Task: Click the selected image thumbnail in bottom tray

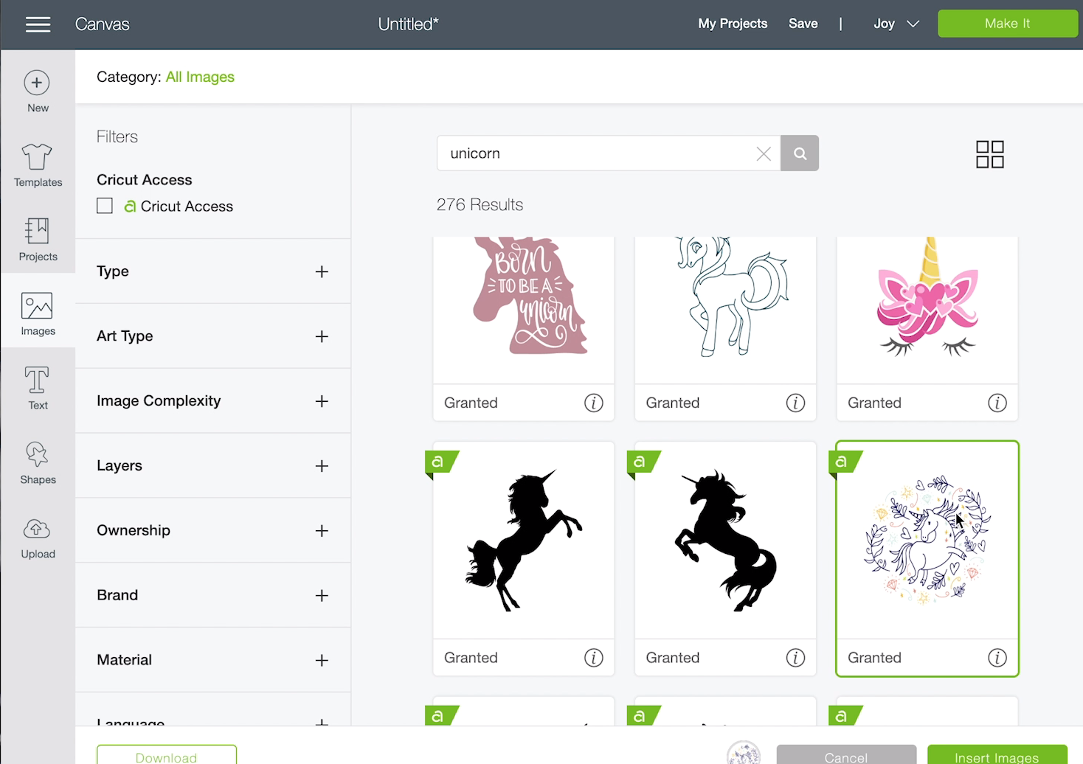Action: click(744, 753)
